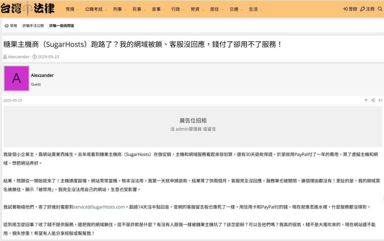
Task: Click the Guest label under username
Action: 36,84
